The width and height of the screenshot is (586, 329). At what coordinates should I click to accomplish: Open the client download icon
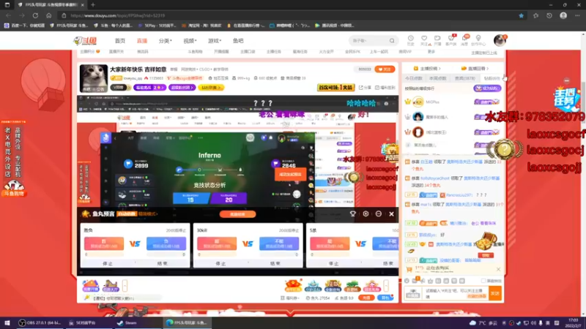[451, 39]
